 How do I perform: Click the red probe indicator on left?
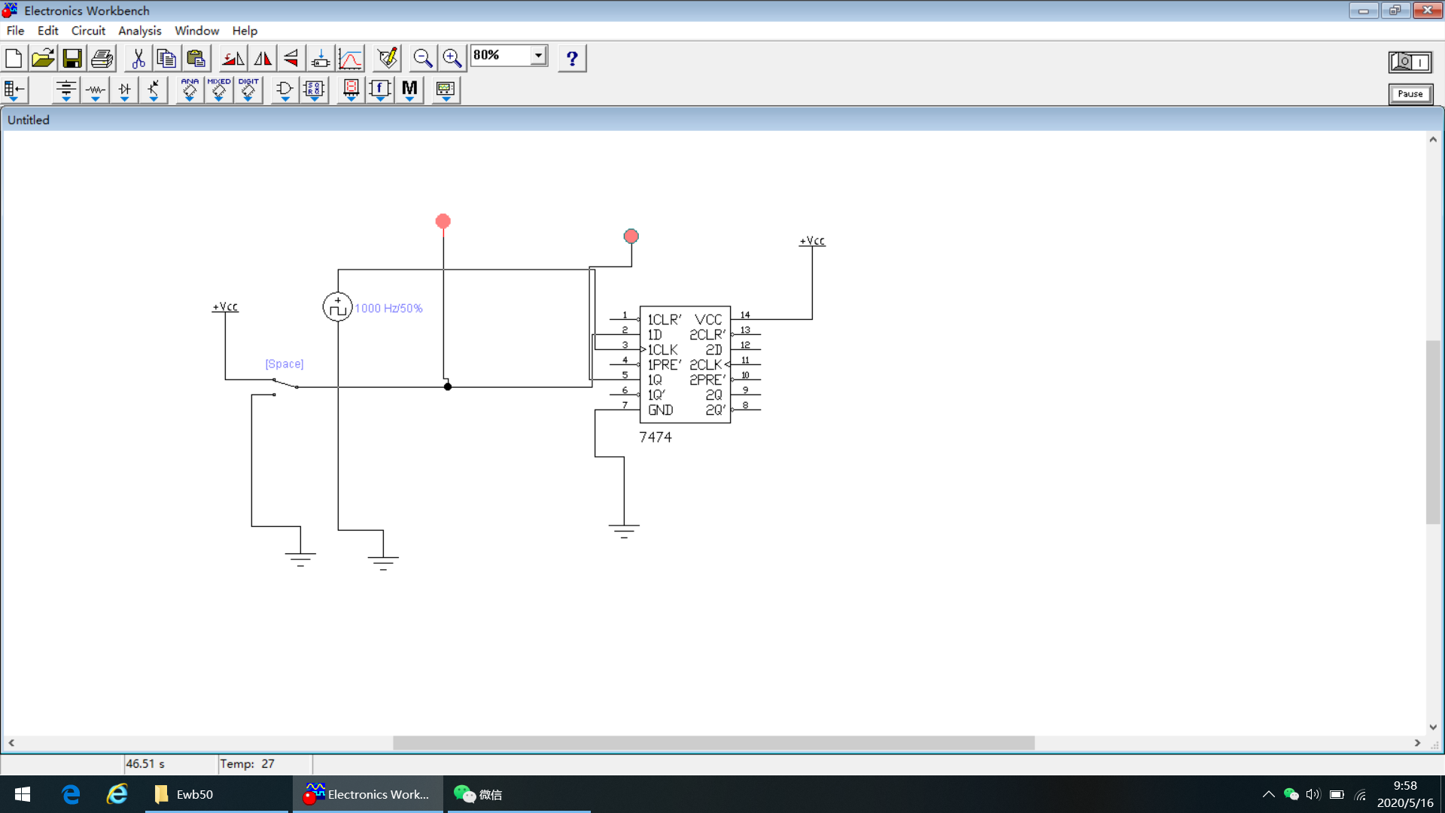pyautogui.click(x=443, y=221)
